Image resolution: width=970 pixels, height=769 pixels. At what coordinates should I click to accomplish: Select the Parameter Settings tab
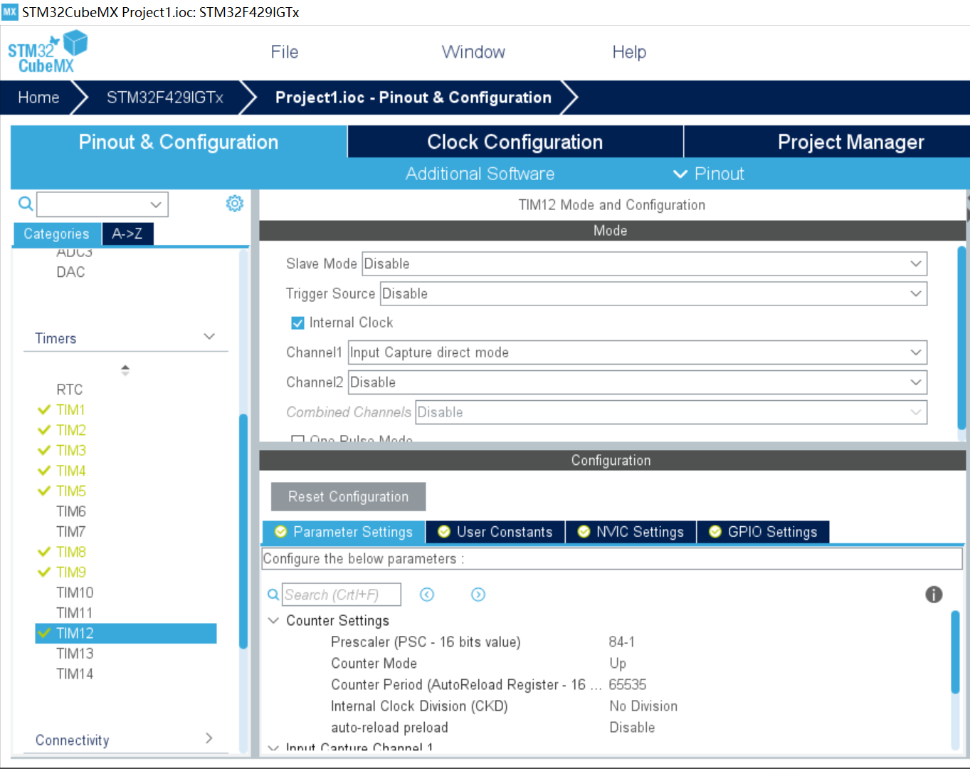344,532
